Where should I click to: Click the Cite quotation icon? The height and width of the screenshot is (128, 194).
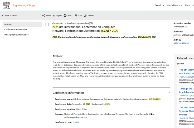76,16
